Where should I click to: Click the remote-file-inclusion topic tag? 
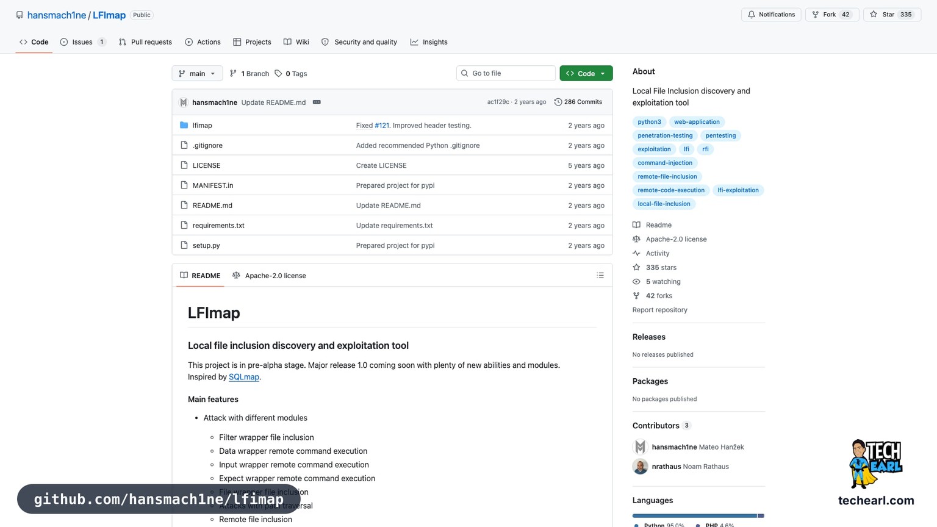pyautogui.click(x=667, y=176)
